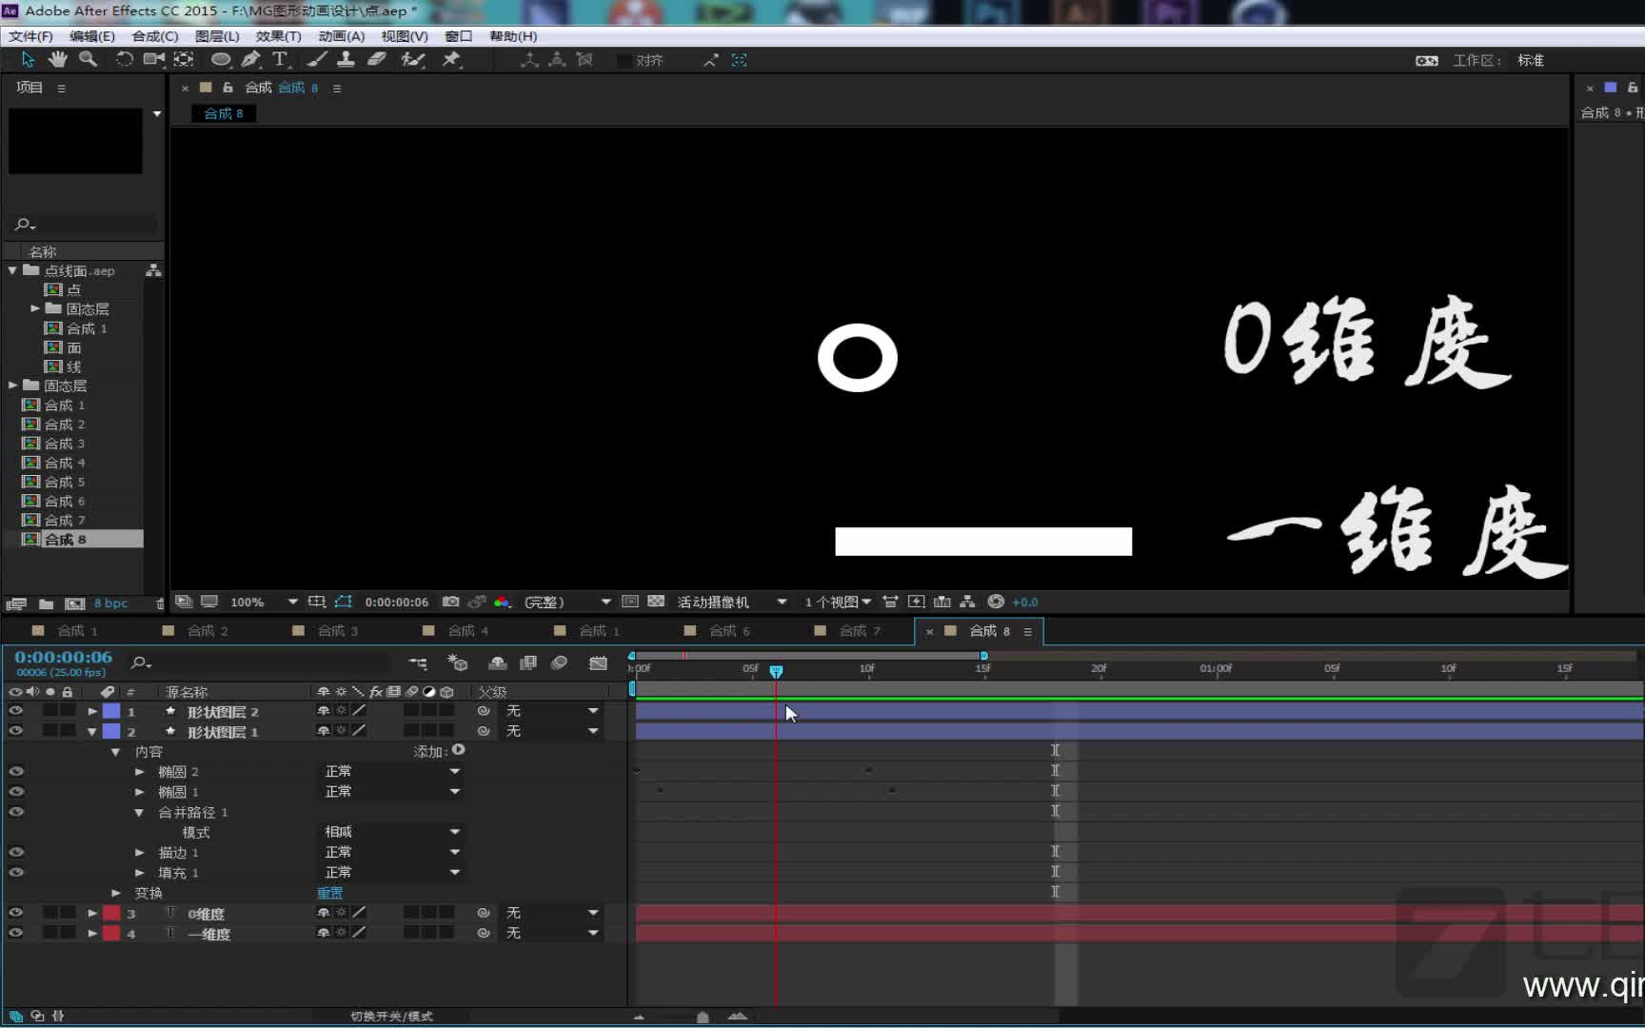The width and height of the screenshot is (1645, 1028).
Task: Select 合成 5 in project panel
Action: [65, 482]
